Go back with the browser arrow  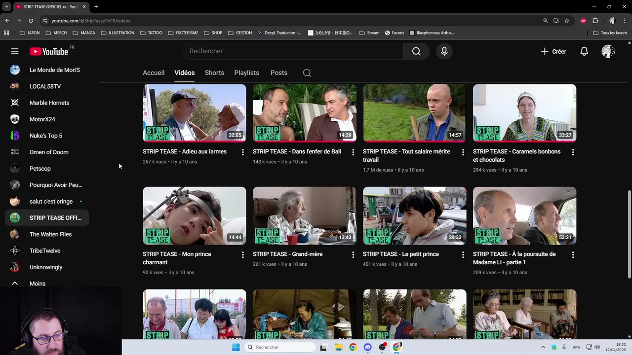pyautogui.click(x=7, y=21)
